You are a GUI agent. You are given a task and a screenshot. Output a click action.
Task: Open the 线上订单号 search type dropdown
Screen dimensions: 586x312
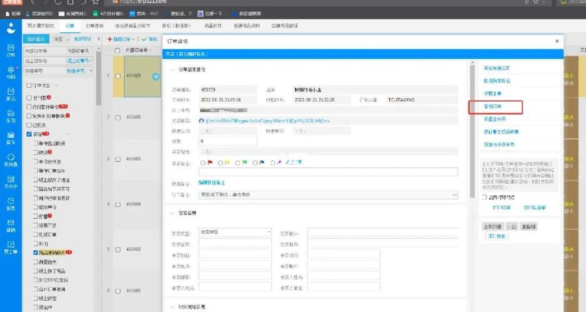point(79,61)
